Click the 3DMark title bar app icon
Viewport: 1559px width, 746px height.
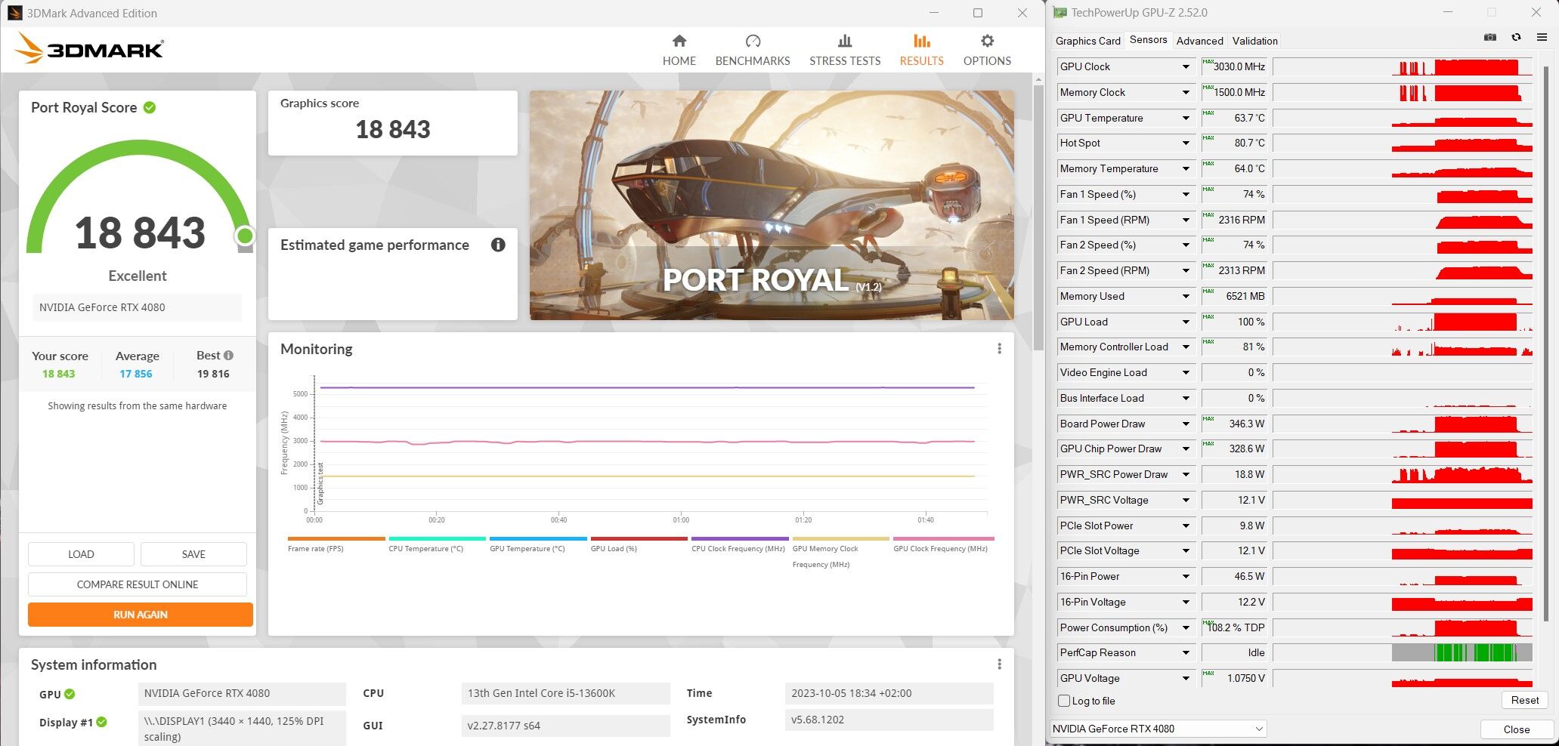click(14, 13)
